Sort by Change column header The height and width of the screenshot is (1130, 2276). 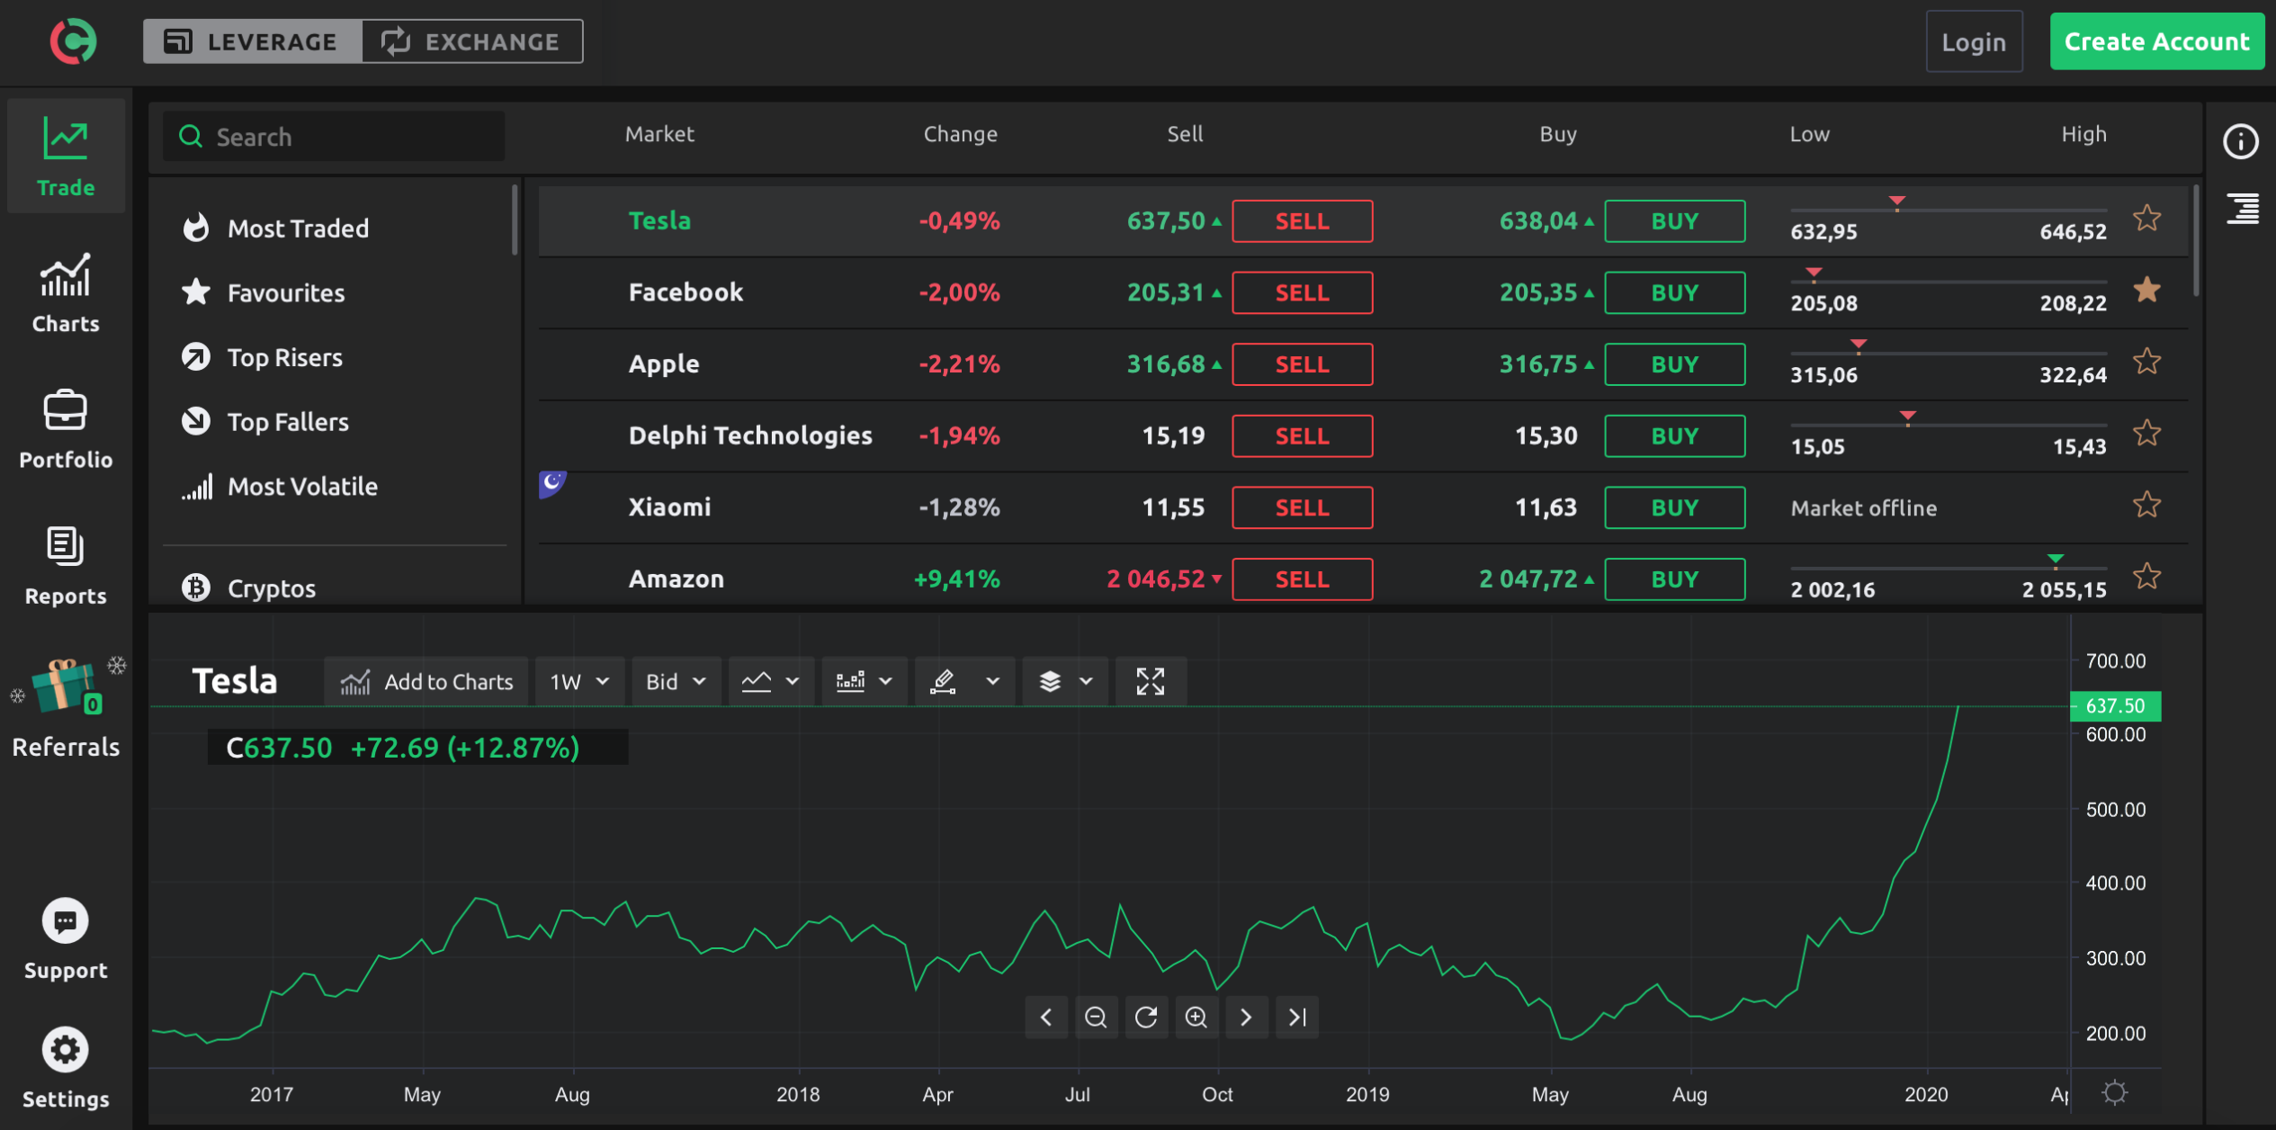(x=960, y=134)
